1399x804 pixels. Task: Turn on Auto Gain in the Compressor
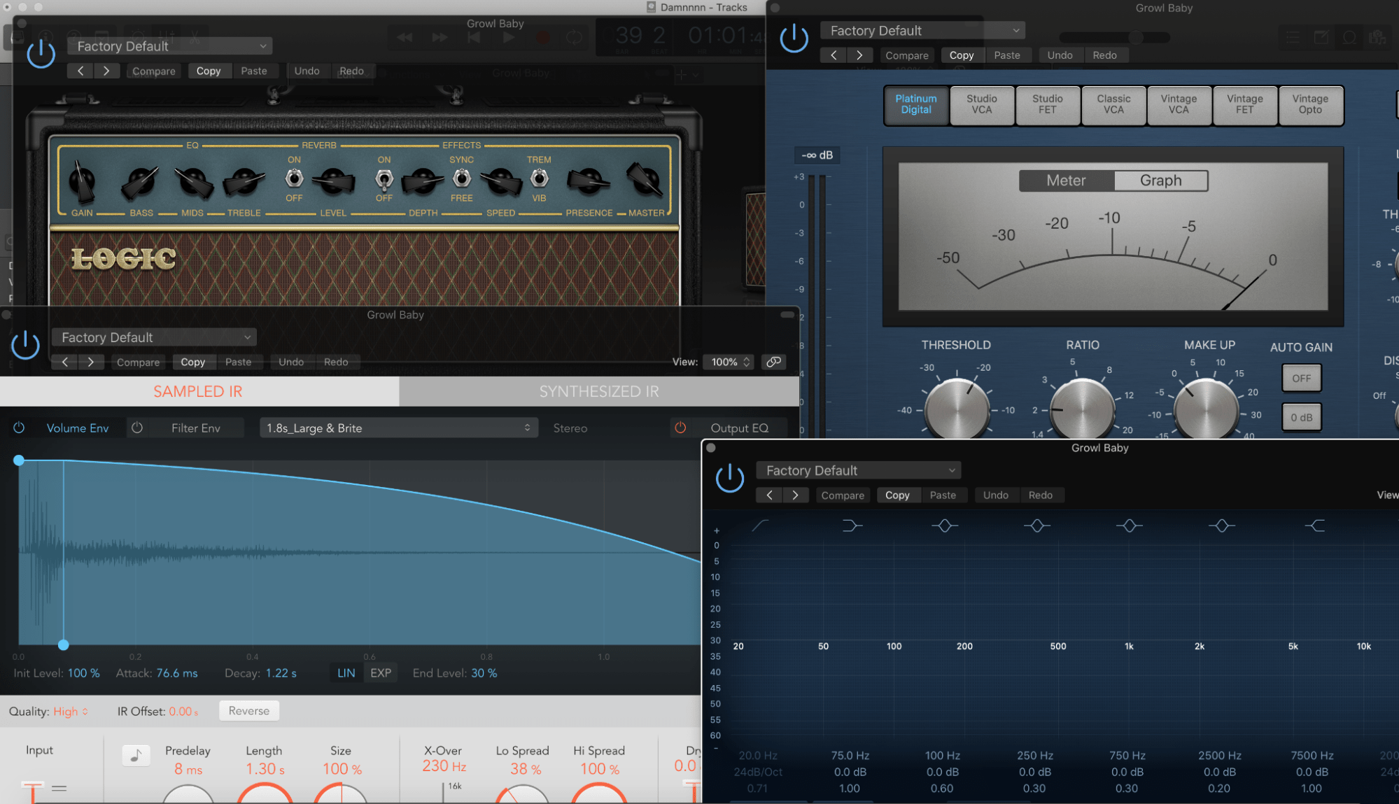coord(1300,378)
